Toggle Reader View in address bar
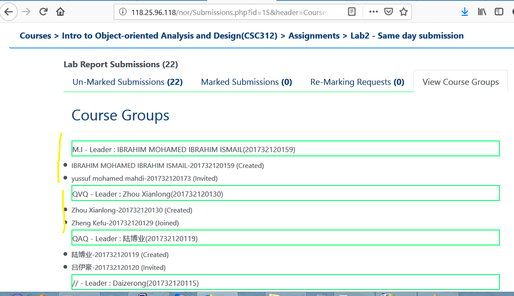 (352, 12)
